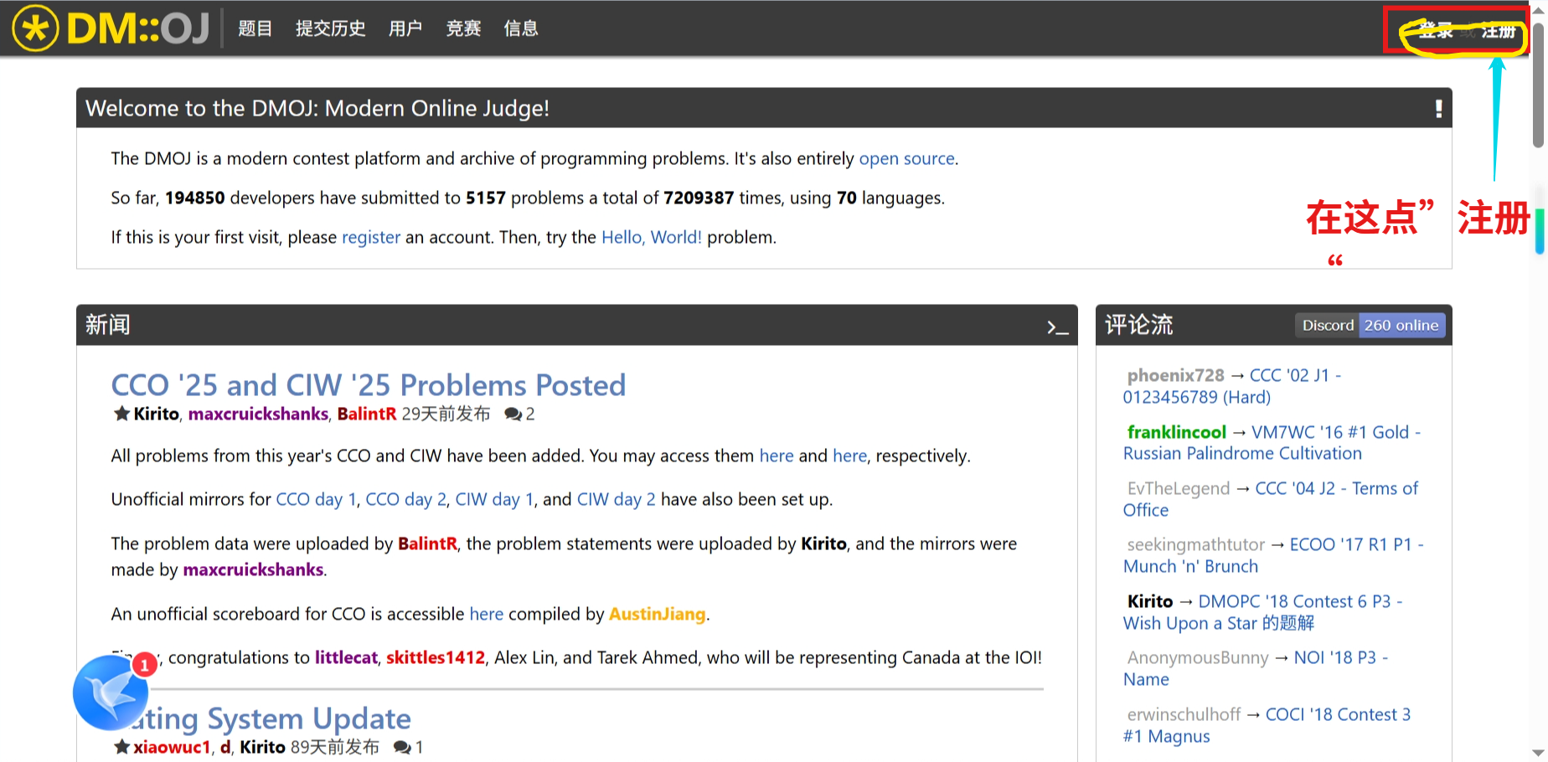The width and height of the screenshot is (1548, 762).
Task: Open COCI '18 Contest 3 #1 Magnus link
Action: click(x=1267, y=725)
